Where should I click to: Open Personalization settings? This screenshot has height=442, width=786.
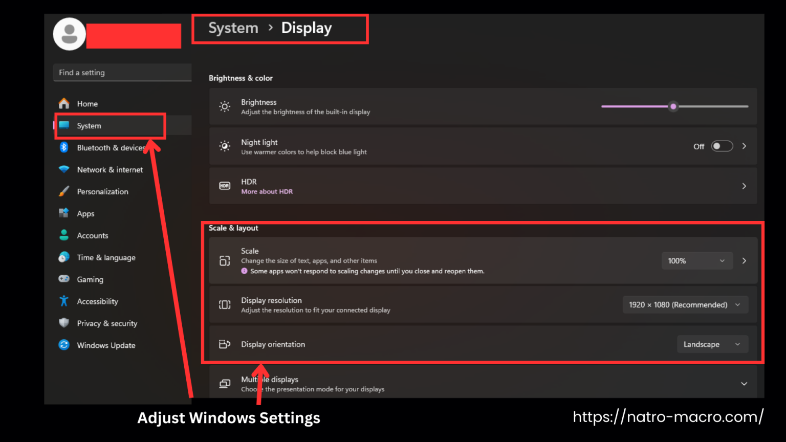63,191
